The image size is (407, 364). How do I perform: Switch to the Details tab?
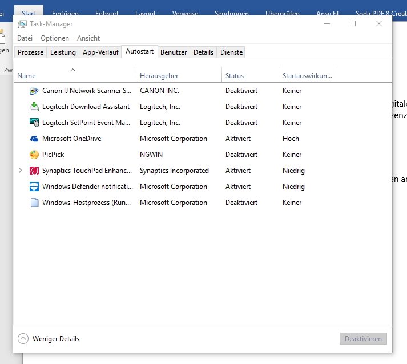(x=203, y=52)
